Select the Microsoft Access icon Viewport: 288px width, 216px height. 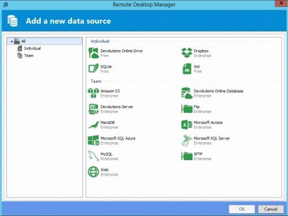(187, 124)
